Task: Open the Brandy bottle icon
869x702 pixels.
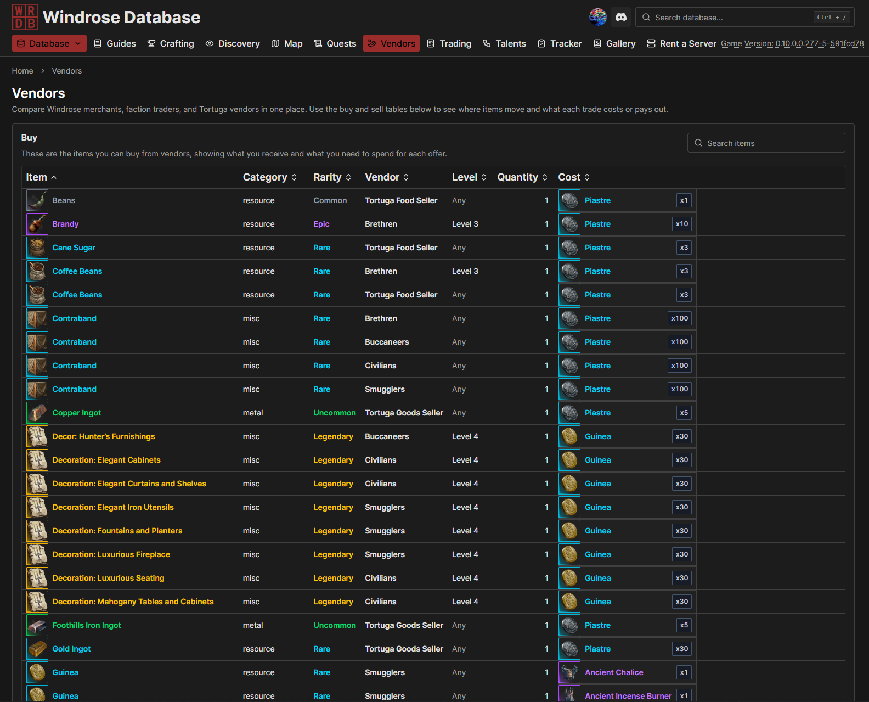Action: 37,224
